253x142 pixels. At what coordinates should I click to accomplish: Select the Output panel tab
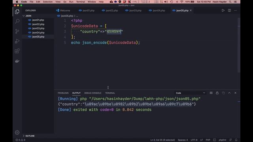(76, 93)
